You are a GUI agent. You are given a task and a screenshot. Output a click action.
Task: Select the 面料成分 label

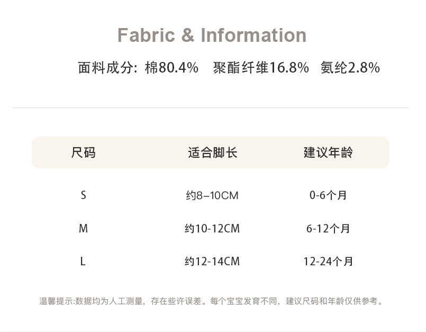(106, 68)
